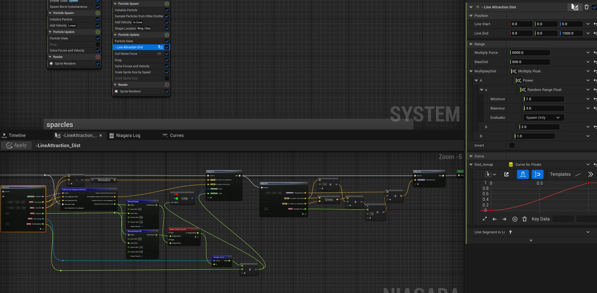
Task: Open the curve Templates button
Action: tap(560, 174)
